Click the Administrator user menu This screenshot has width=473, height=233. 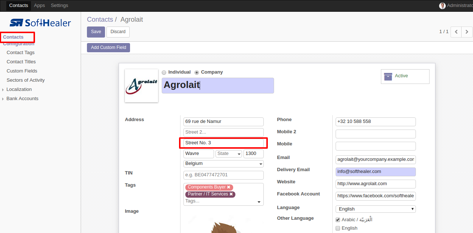(456, 6)
